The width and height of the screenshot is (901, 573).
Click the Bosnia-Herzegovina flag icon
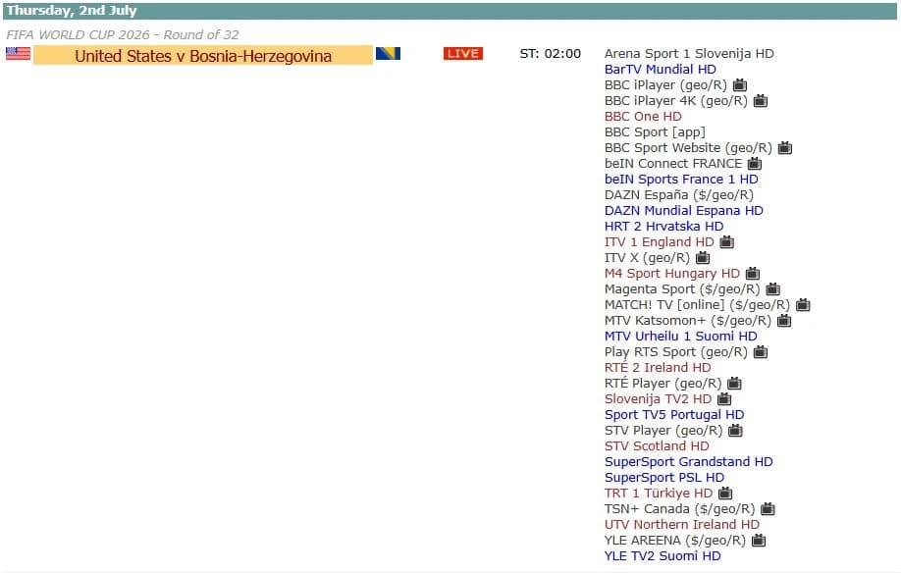click(388, 53)
